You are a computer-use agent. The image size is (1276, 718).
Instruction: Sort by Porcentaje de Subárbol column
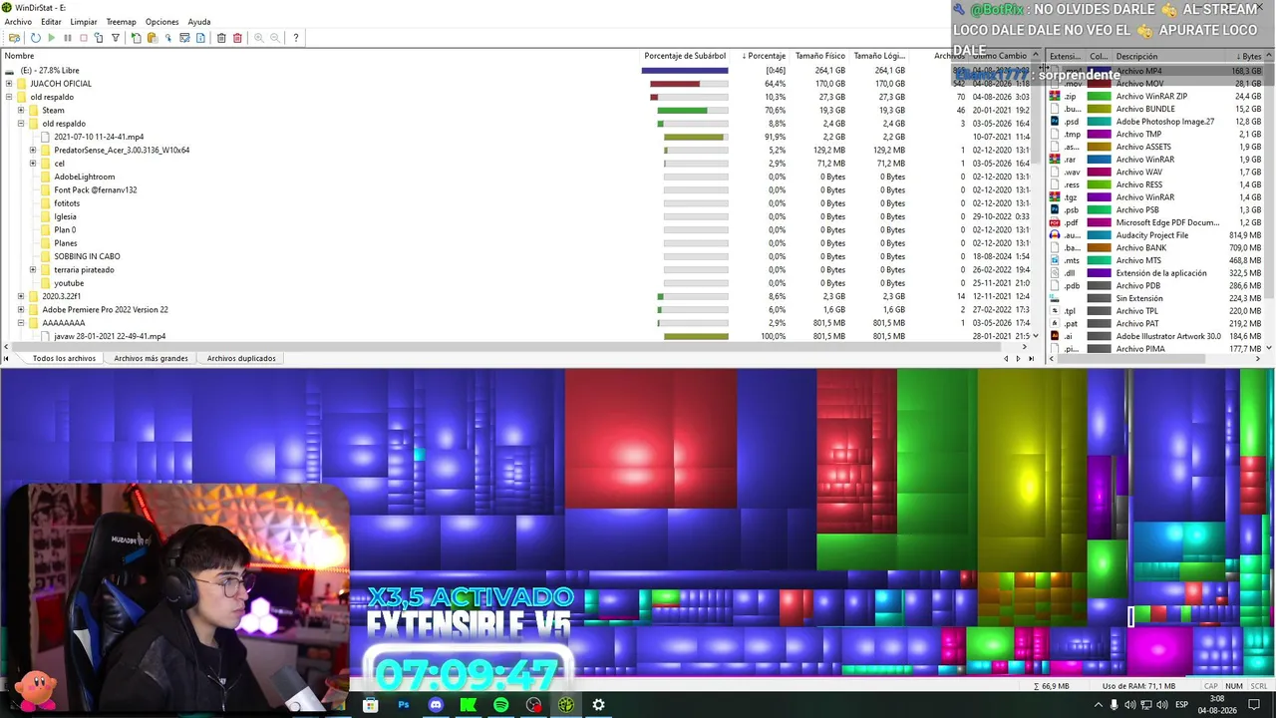point(685,56)
